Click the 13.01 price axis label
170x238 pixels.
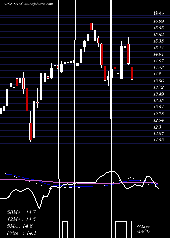tap(158, 107)
